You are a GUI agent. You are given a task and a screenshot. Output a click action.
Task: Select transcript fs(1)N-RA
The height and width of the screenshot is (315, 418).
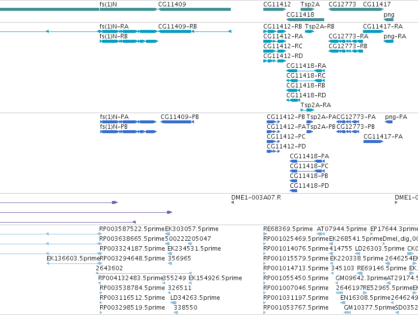[129, 31]
